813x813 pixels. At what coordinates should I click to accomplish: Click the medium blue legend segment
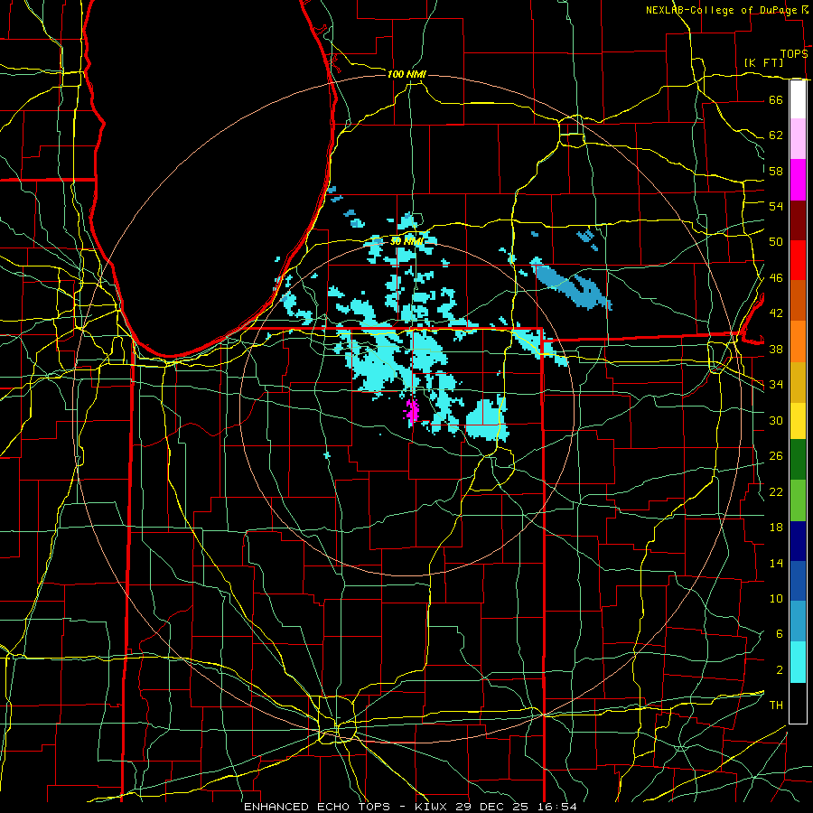tap(798, 581)
